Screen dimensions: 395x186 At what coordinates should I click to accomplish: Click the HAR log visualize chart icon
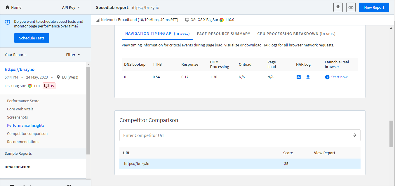[x=299, y=77]
